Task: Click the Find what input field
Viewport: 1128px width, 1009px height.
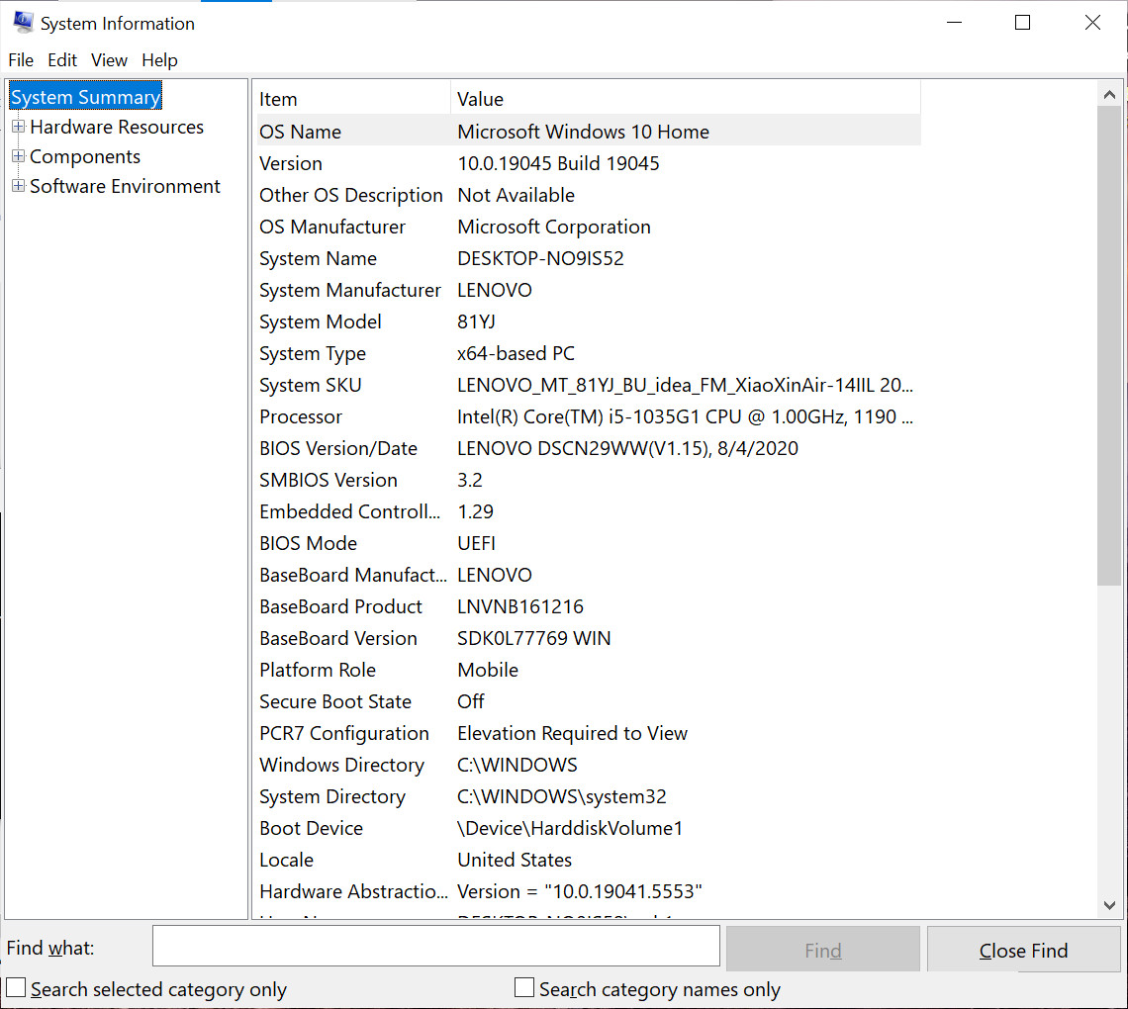Action: [436, 946]
